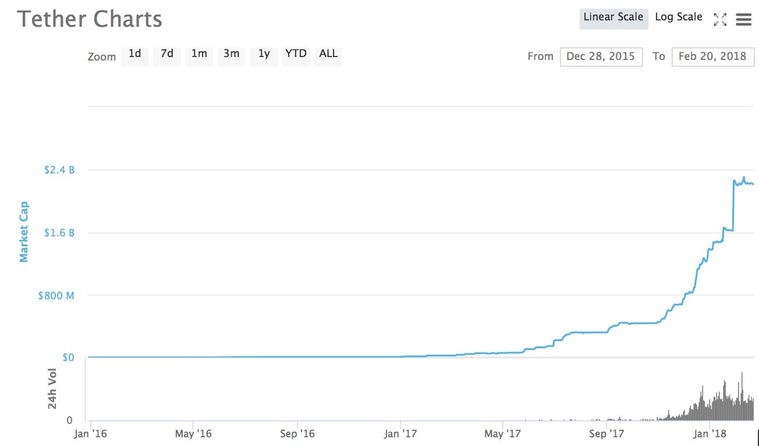Viewport: 759px width, 446px height.
Task: Click the Zoom label
Action: [x=102, y=57]
